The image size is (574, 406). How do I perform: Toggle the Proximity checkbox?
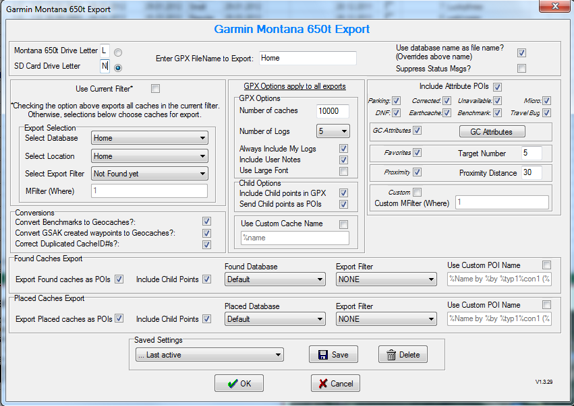tap(417, 172)
